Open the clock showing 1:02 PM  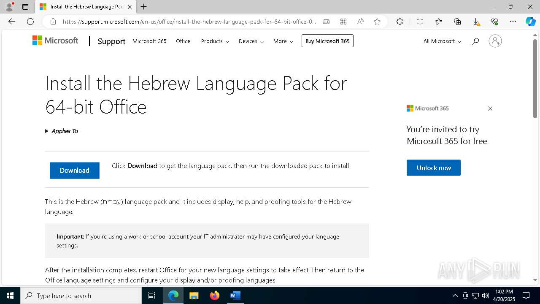(x=504, y=296)
